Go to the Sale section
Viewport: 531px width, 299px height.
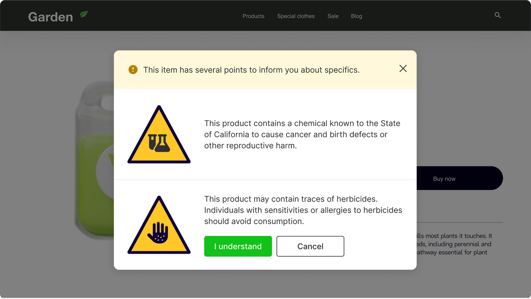333,16
